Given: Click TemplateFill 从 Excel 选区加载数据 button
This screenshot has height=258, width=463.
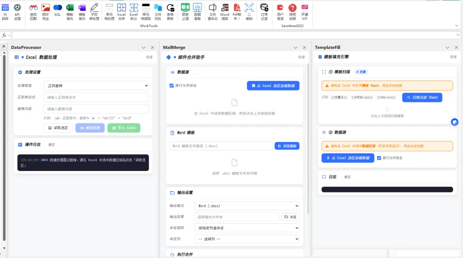Looking at the screenshot, I should point(348,158).
